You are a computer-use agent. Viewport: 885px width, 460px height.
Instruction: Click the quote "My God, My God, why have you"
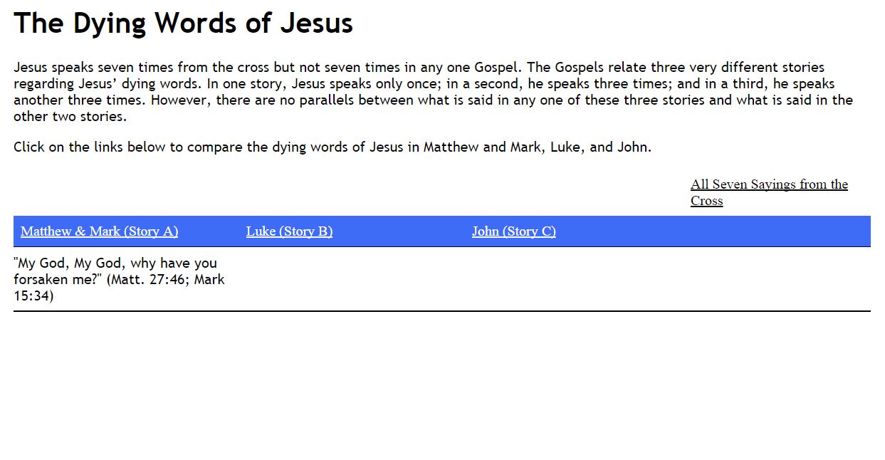pos(115,263)
